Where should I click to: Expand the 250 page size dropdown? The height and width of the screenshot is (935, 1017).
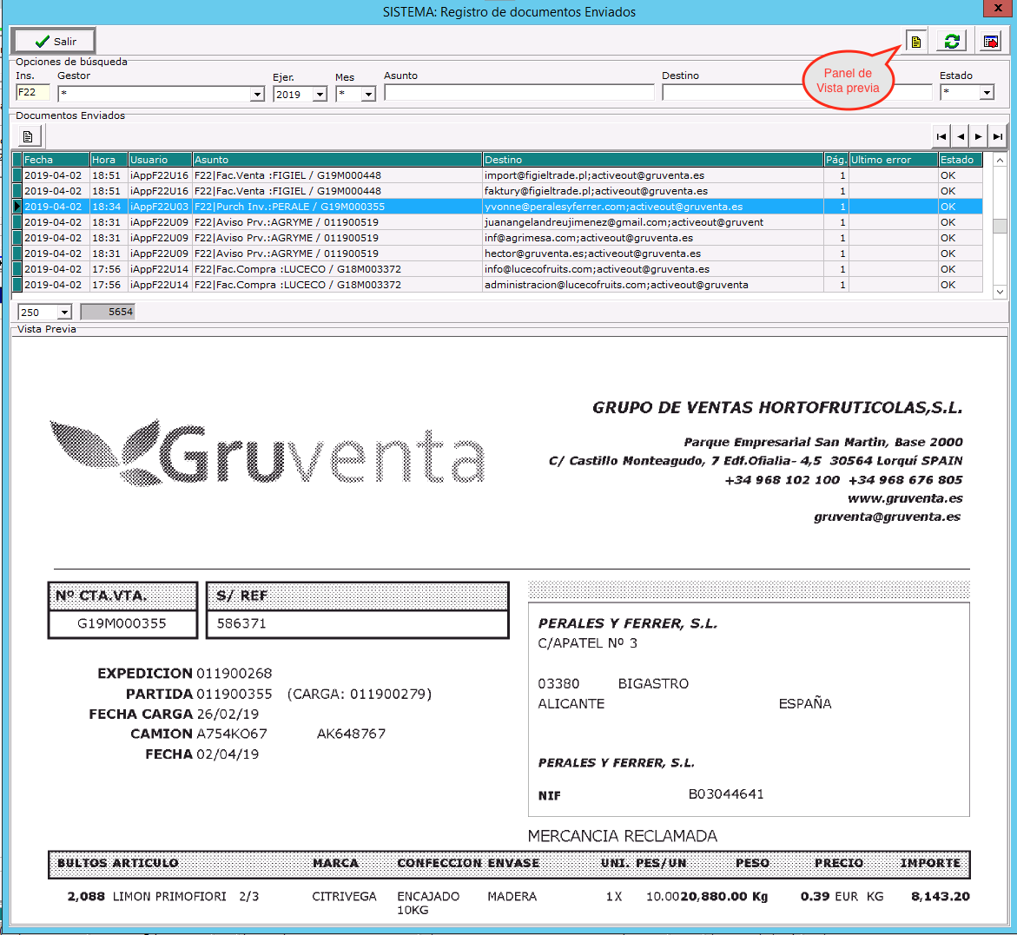point(64,313)
